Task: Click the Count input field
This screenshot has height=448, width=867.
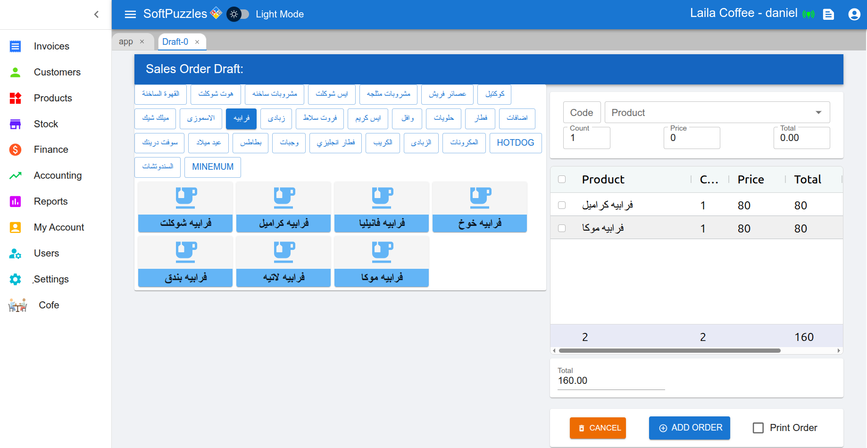Action: pyautogui.click(x=586, y=138)
